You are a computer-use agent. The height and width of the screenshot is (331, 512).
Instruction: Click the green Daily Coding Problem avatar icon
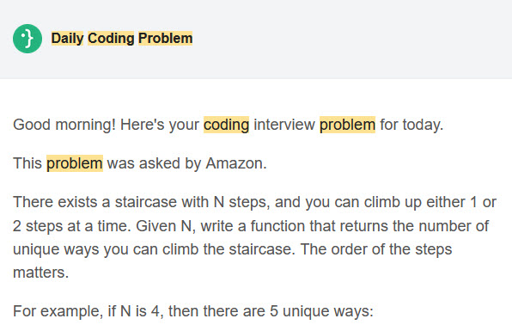(x=27, y=39)
